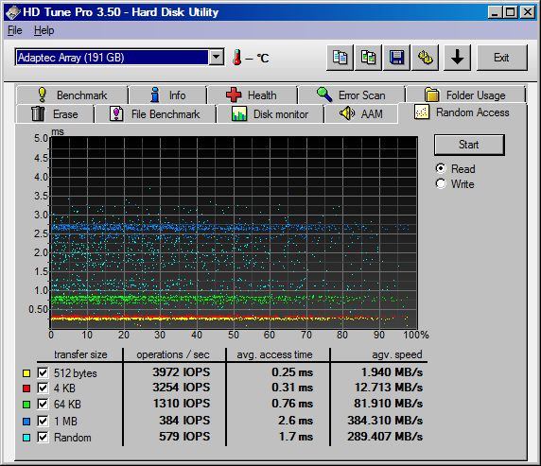Click the Start button
This screenshot has height=466, width=541.
click(469, 145)
